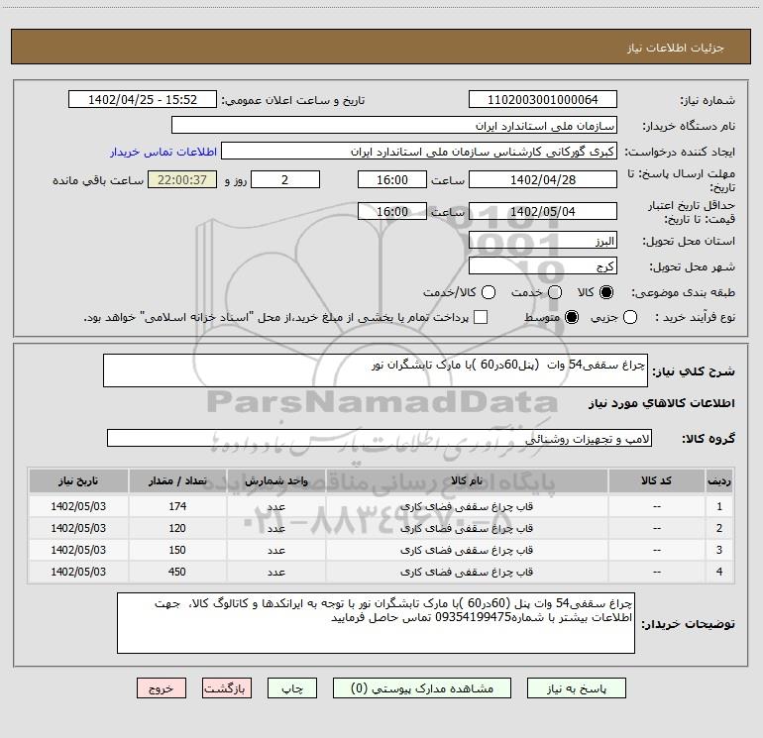The width and height of the screenshot is (763, 738).
Task: Select the جزیی purchase type radio
Action: coord(630,317)
